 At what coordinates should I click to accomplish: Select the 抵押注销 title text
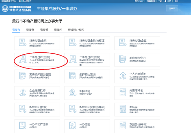click(x=85, y=91)
